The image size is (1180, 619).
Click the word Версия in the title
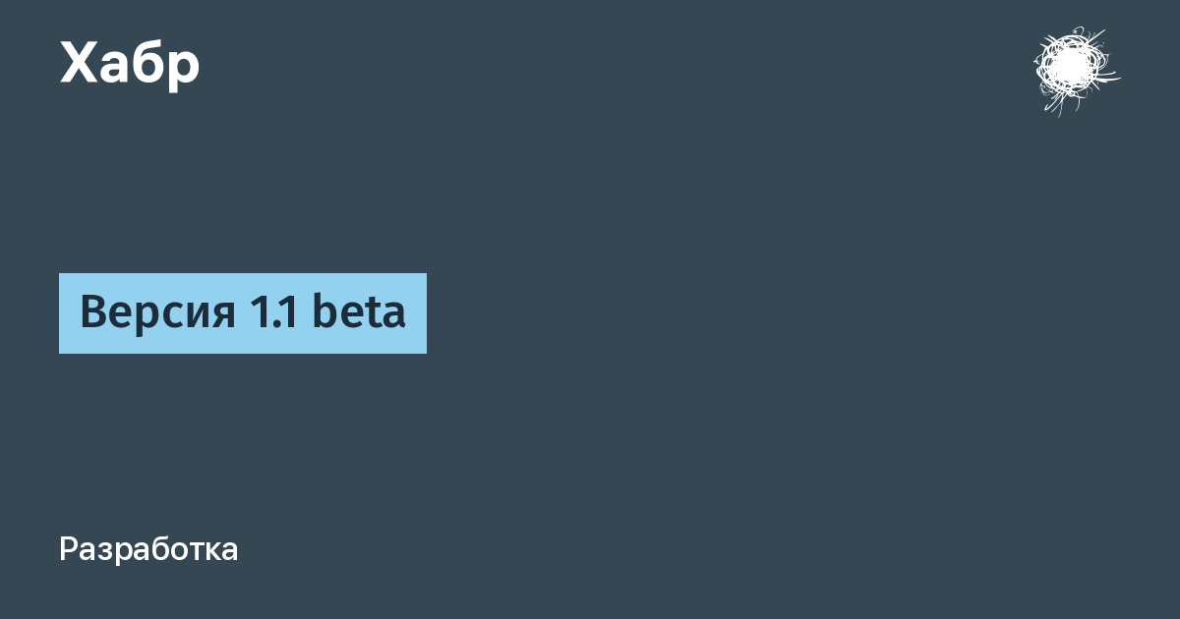pos(157,313)
